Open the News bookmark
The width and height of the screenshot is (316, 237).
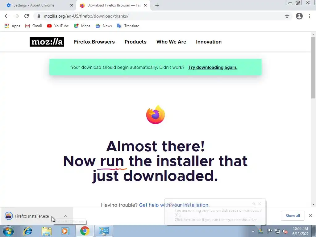(104, 26)
